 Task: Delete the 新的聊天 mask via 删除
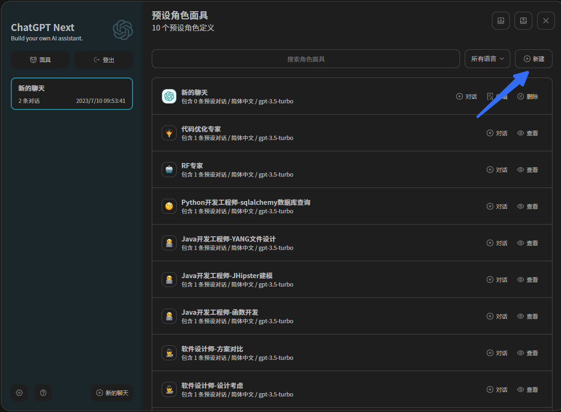[x=527, y=96]
